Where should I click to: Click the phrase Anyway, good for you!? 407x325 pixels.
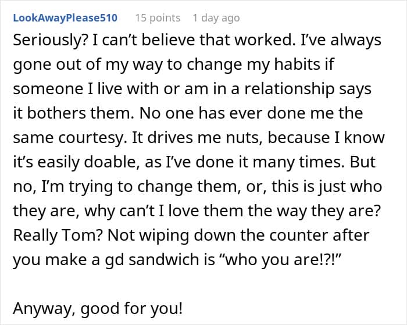tap(98, 309)
